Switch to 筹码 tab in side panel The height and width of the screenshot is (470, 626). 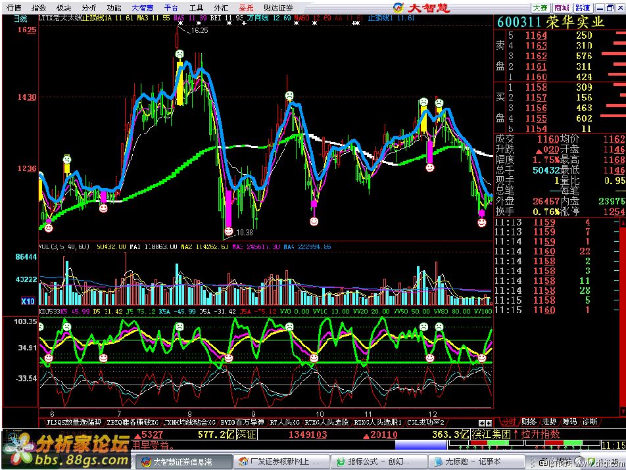[569, 421]
